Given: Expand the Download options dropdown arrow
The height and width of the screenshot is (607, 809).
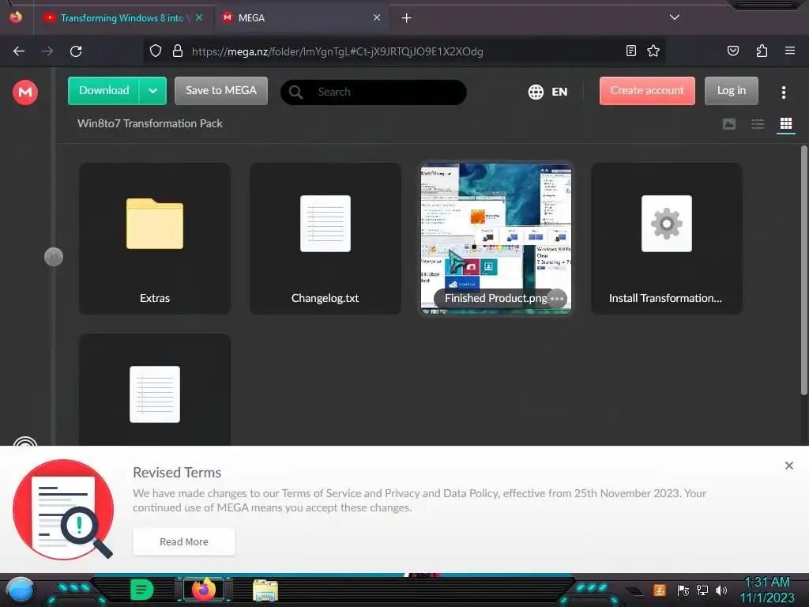Looking at the screenshot, I should tap(152, 91).
